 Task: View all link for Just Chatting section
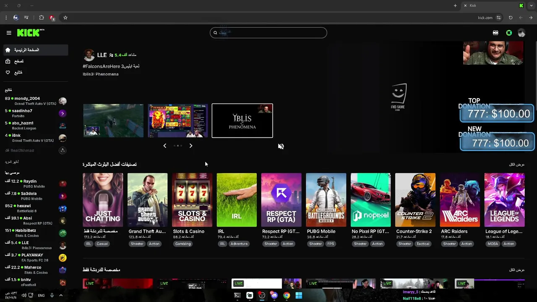tap(517, 270)
